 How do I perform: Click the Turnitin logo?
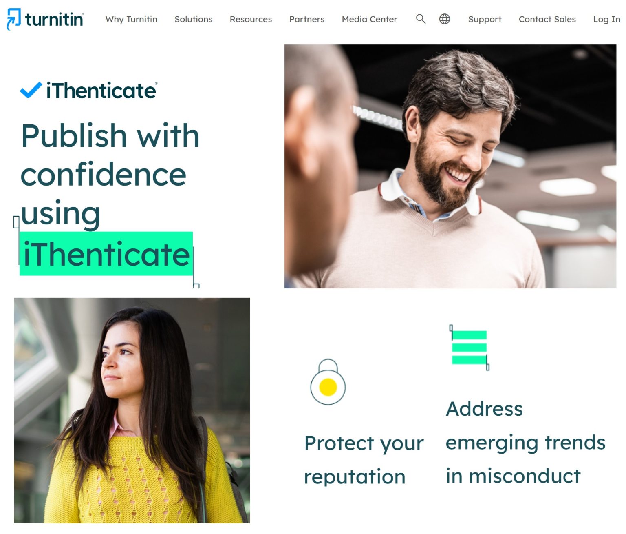[x=45, y=19]
